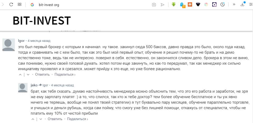Open the easy setup sliders icon

click(x=251, y=4)
